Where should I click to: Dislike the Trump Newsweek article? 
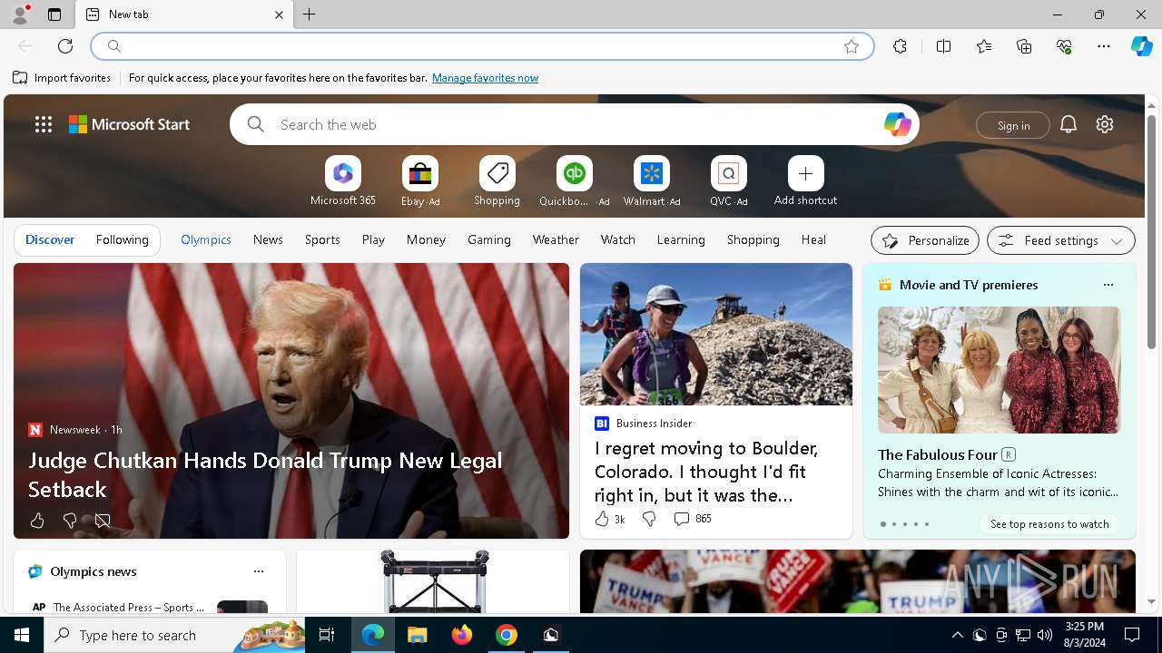click(x=70, y=521)
